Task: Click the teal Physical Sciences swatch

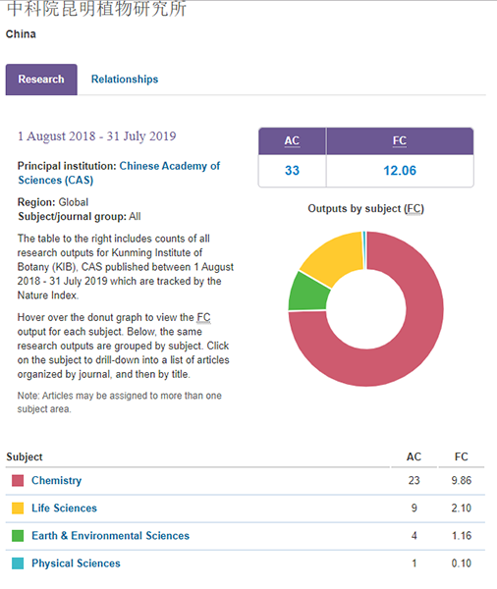Action: click(x=18, y=563)
